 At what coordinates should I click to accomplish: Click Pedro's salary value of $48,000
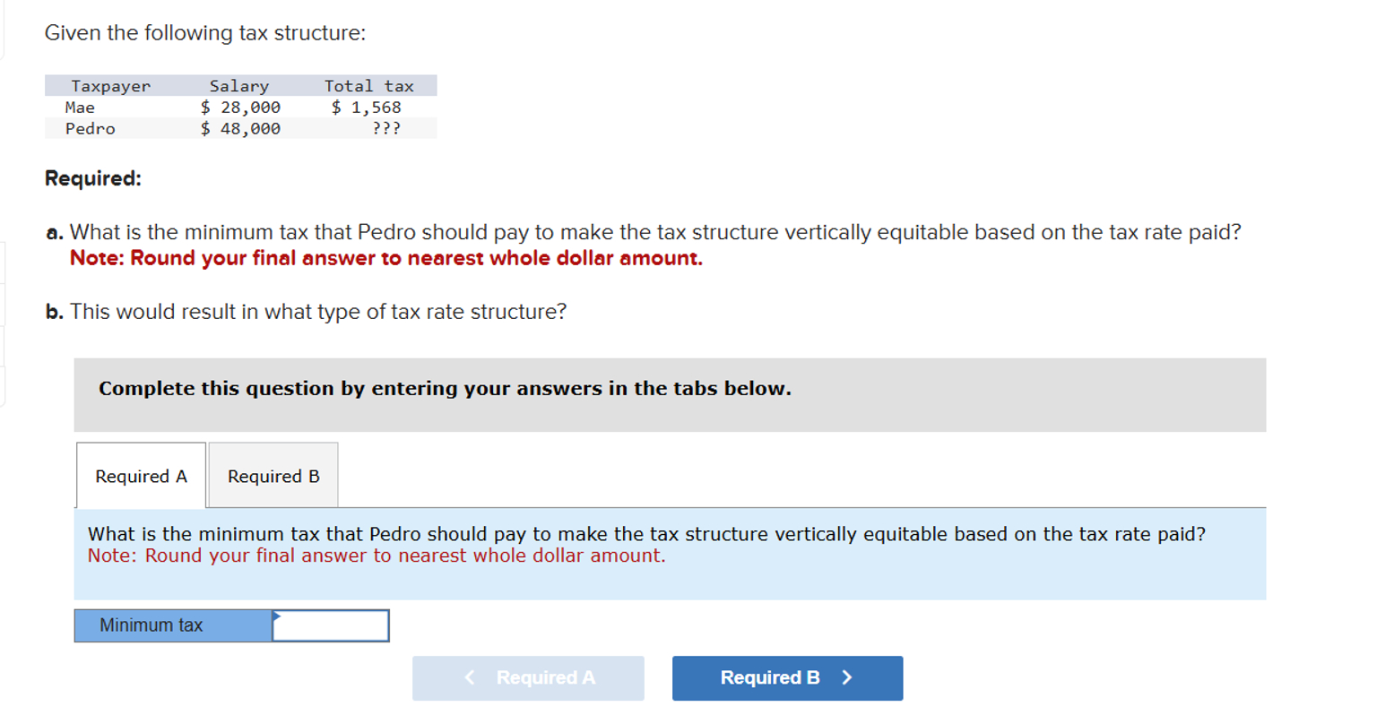(240, 128)
